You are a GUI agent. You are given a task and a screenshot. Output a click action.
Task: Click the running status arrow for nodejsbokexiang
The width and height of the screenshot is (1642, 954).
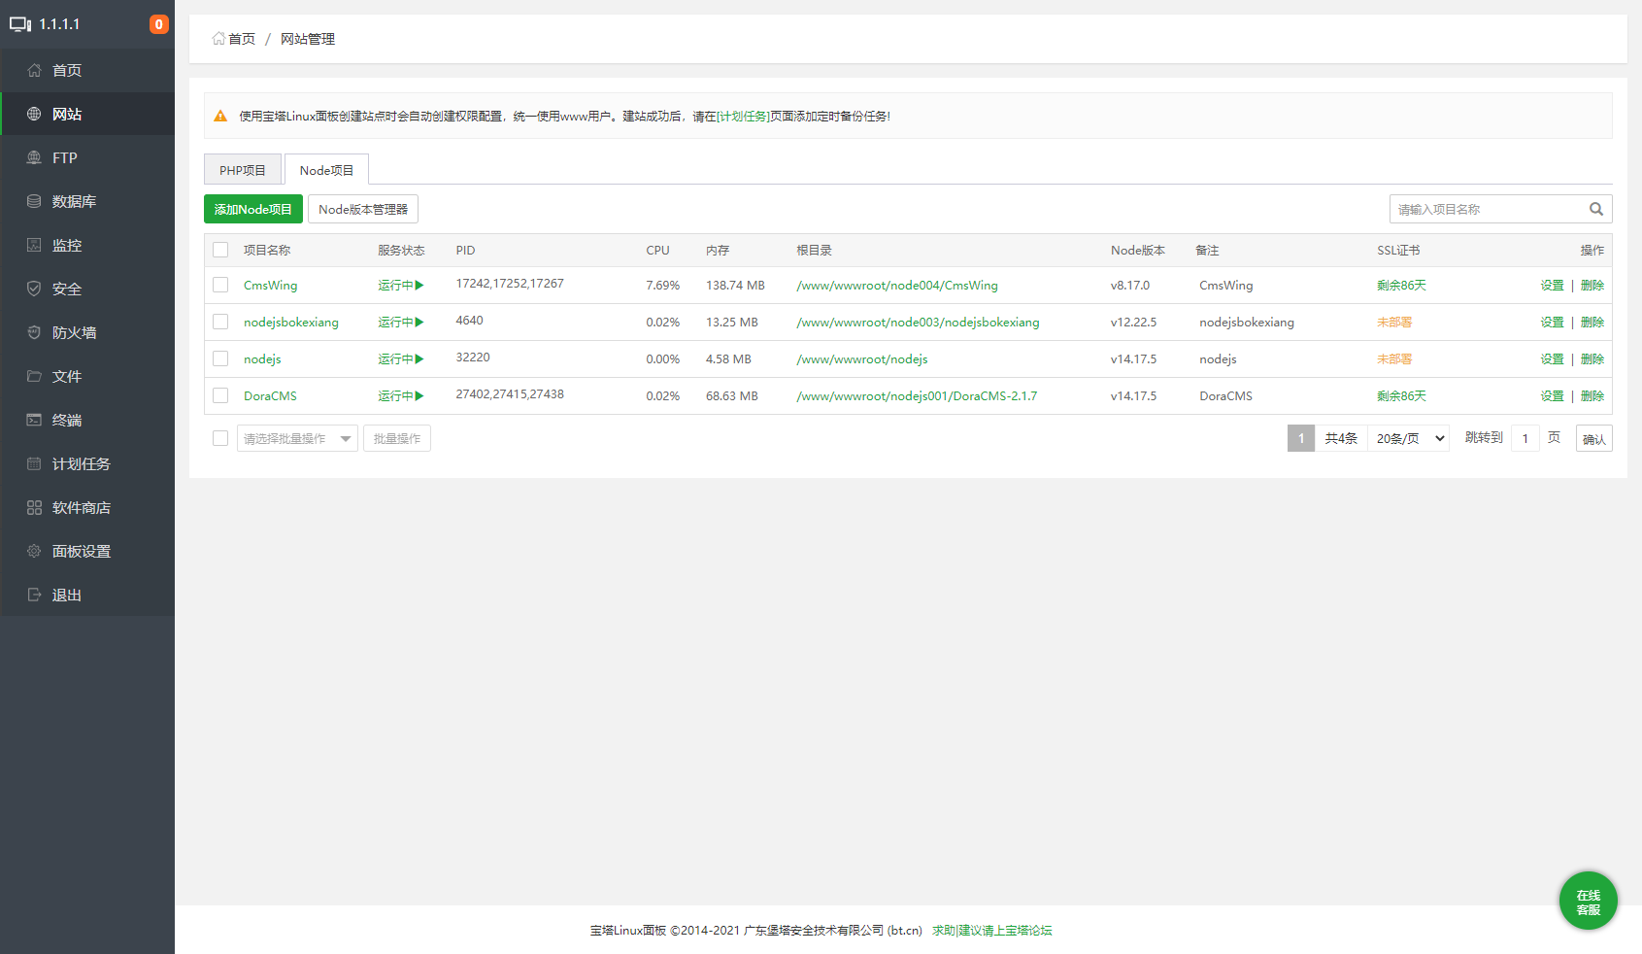[419, 323]
